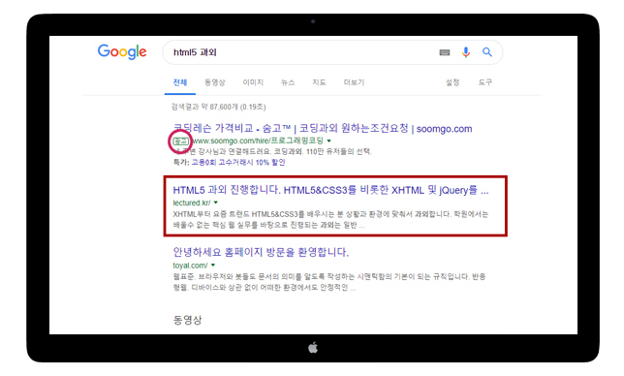
Task: Expand the 더보기 menu
Action: click(355, 82)
